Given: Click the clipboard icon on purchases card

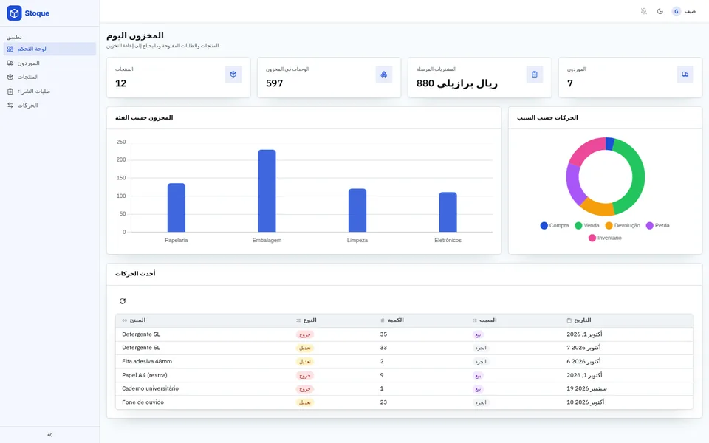Looking at the screenshot, I should tap(535, 74).
